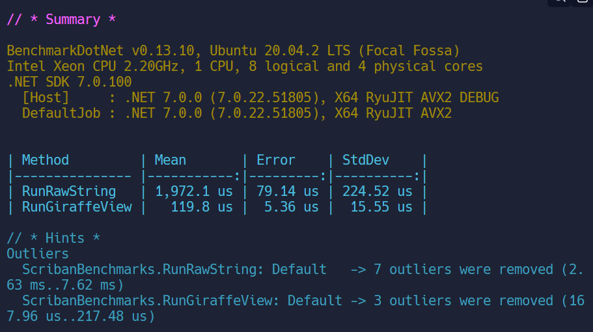The height and width of the screenshot is (332, 593).
Task: Click the '// * Hints *' heading
Action: (x=53, y=238)
